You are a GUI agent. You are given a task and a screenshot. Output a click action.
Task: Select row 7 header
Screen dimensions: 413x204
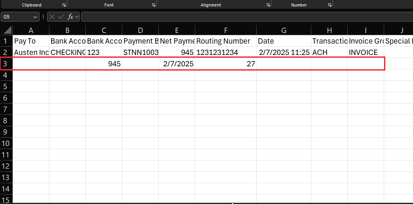6,109
